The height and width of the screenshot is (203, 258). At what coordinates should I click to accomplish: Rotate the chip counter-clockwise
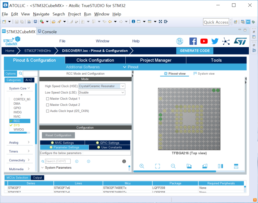[205, 166]
